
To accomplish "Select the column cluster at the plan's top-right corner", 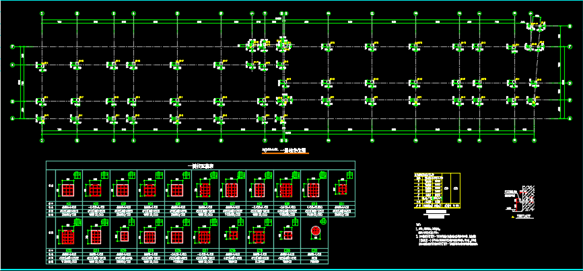I will pos(536,26).
